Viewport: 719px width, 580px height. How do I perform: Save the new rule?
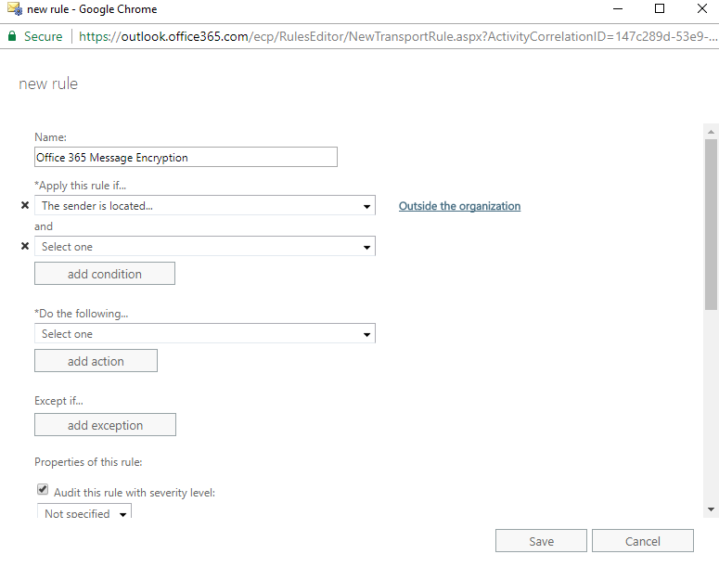pyautogui.click(x=541, y=541)
